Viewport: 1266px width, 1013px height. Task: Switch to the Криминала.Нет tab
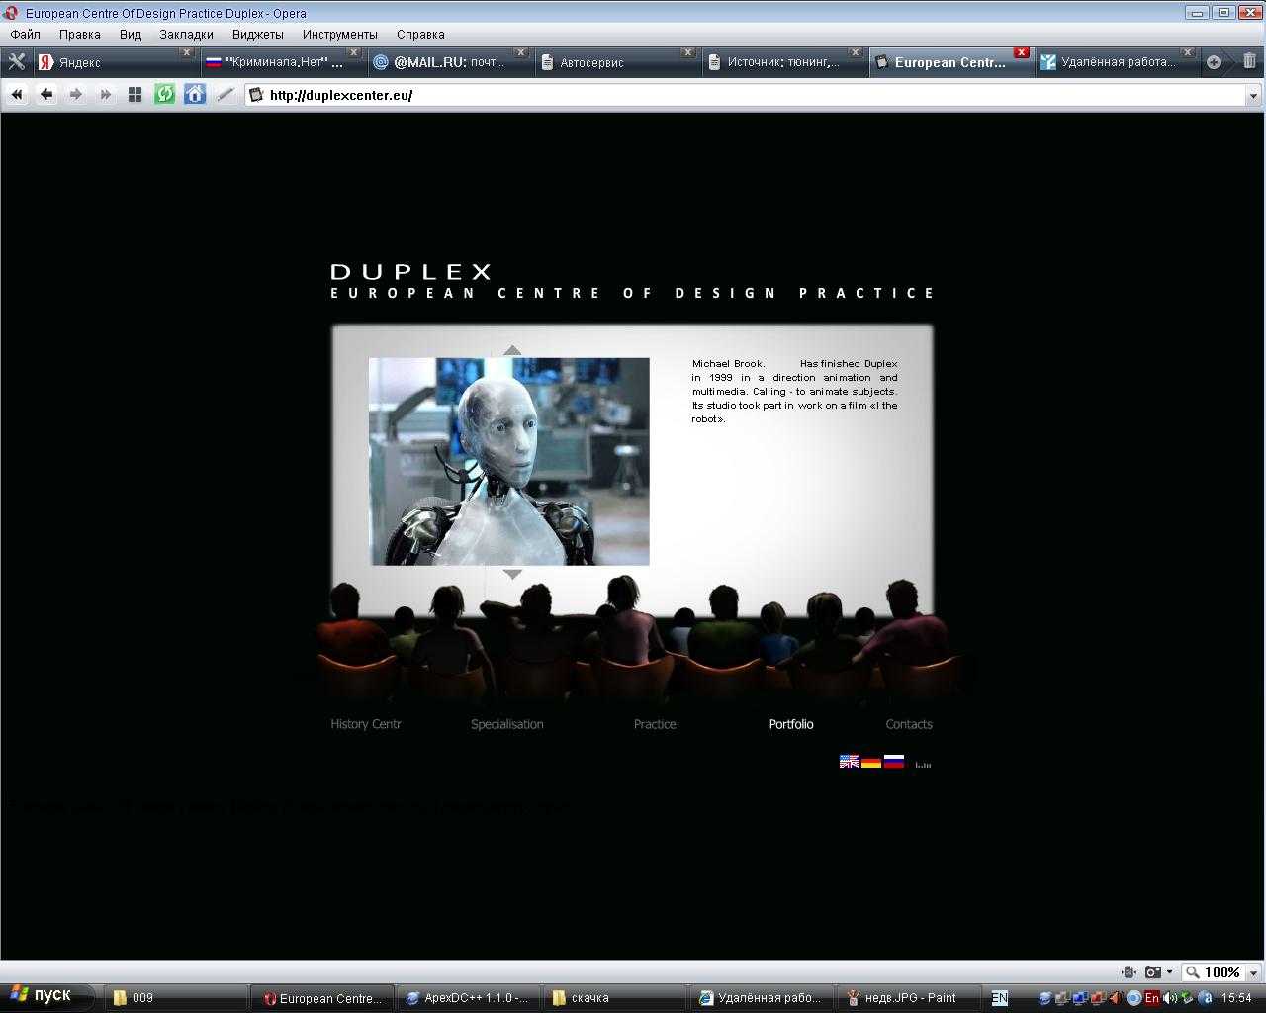click(x=282, y=62)
